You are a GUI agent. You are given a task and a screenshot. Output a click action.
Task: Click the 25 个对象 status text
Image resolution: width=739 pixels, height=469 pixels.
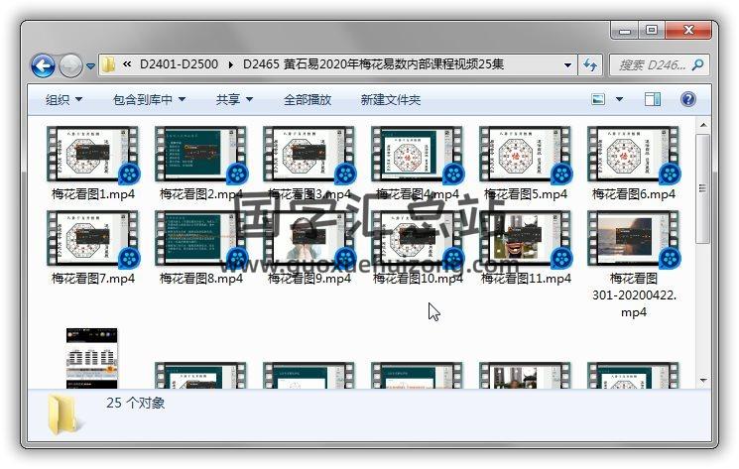[136, 403]
